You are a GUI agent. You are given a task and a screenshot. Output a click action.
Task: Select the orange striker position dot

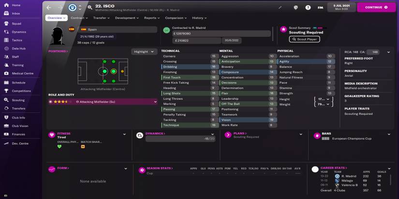click(122, 71)
